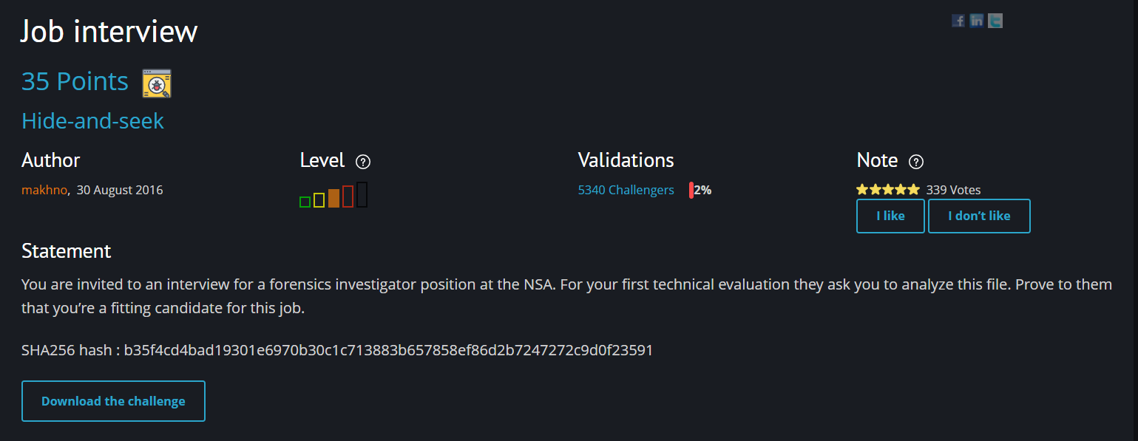Vote "I don't like" for this challenge
The width and height of the screenshot is (1138, 441).
pos(979,216)
